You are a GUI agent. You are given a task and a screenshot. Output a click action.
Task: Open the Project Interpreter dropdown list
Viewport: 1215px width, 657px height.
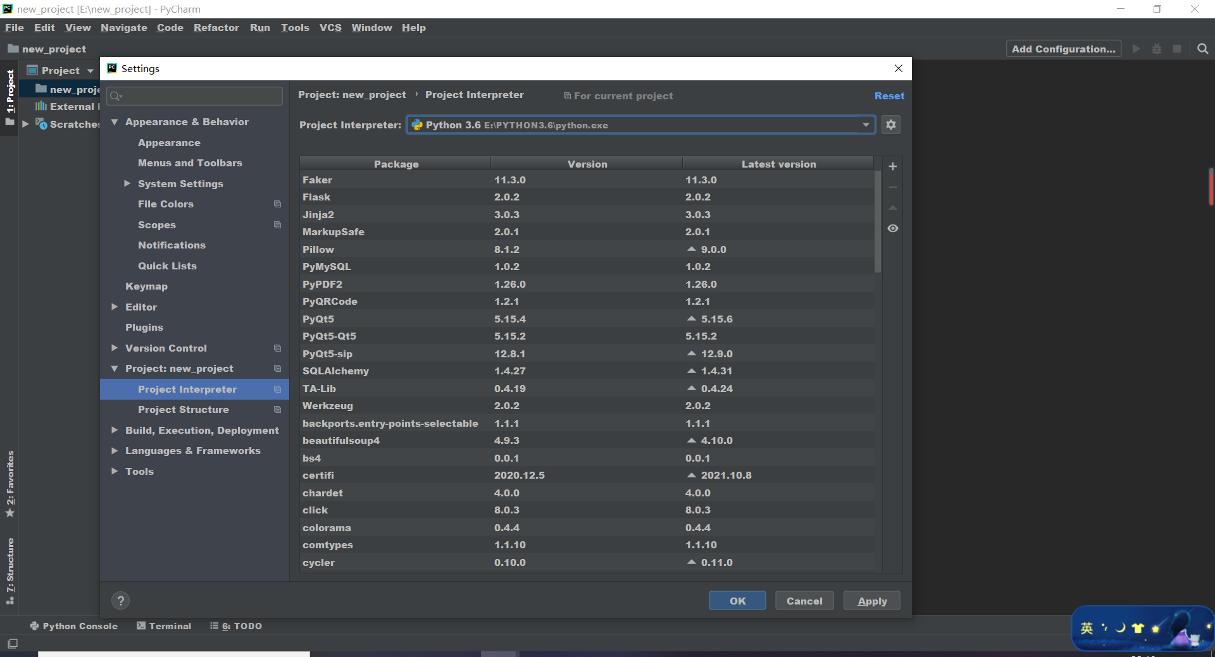[866, 125]
